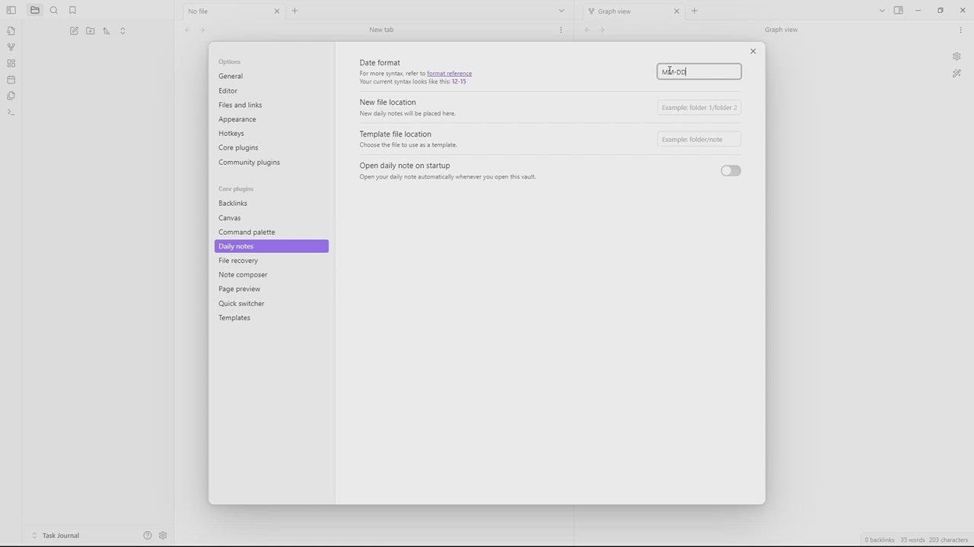This screenshot has width=974, height=547.
Task: Click the 0 backlinks status bar item
Action: point(880,540)
